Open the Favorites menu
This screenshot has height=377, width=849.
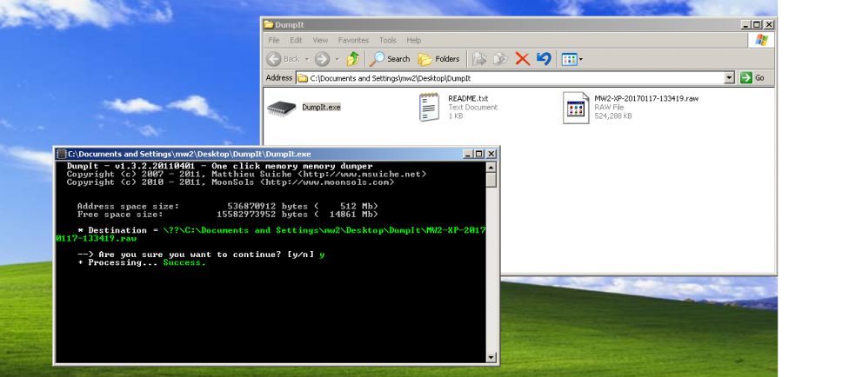(353, 40)
